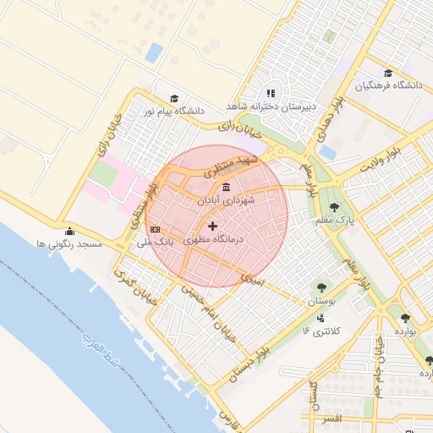
Task: Click the small blue pond near Dehdari boulevard
Action: coord(328,152)
